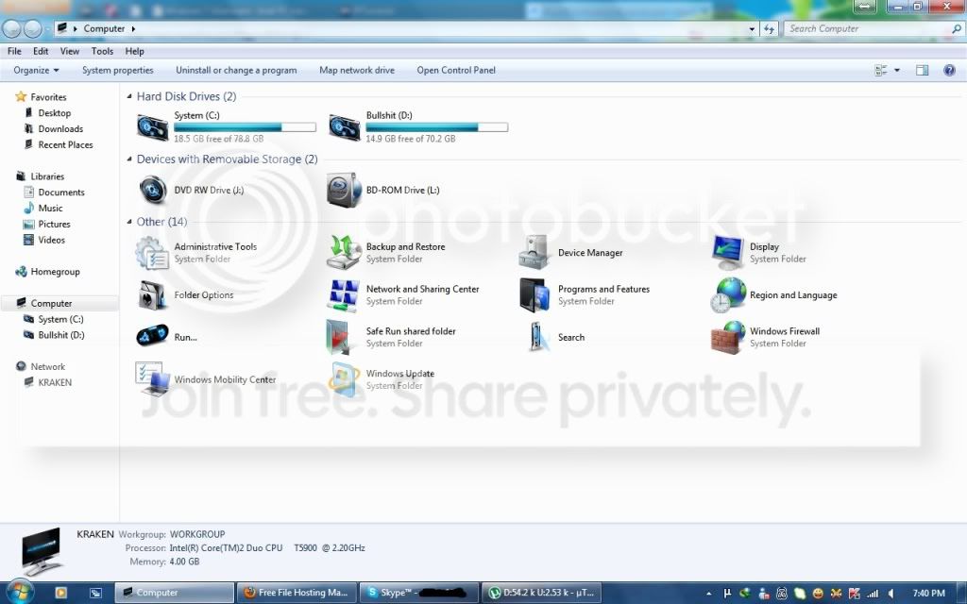The height and width of the screenshot is (604, 967).
Task: Open the Device Manager icon
Action: 534,253
